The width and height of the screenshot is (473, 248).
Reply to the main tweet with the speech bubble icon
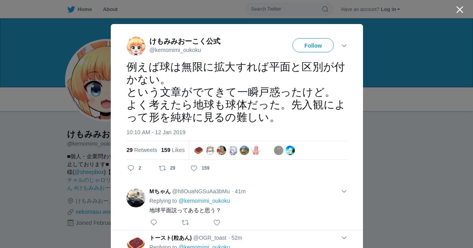[131, 168]
